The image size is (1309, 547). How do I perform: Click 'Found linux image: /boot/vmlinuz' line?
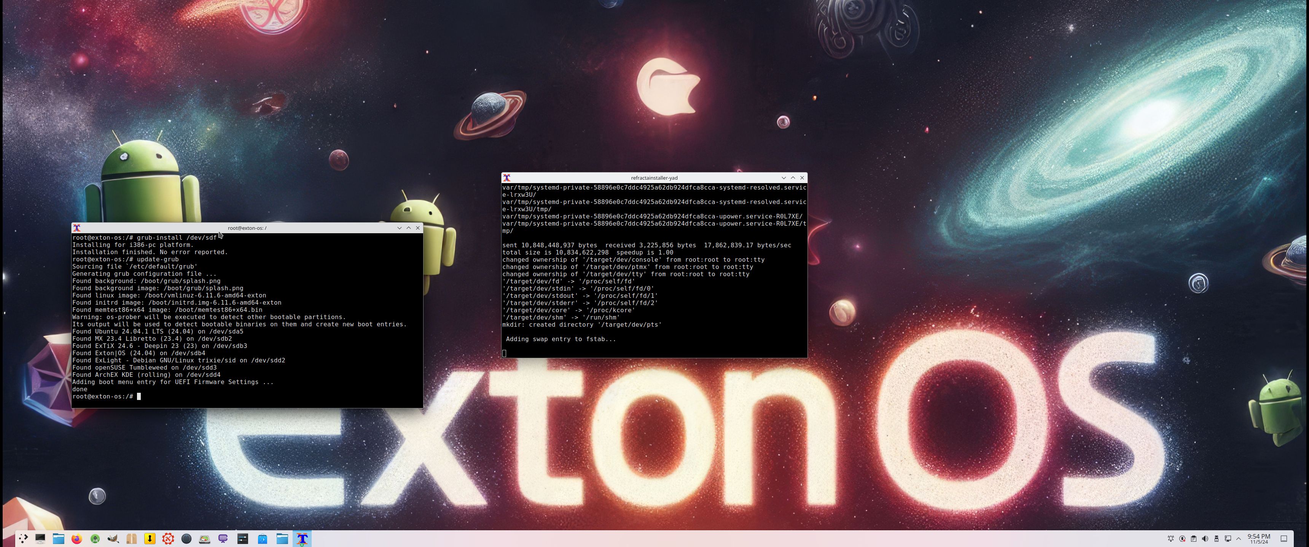[169, 295]
